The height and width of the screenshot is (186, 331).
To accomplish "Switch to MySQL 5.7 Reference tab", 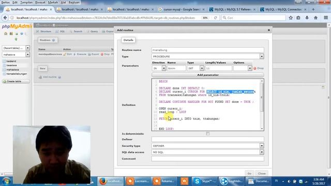I will 232,9.
